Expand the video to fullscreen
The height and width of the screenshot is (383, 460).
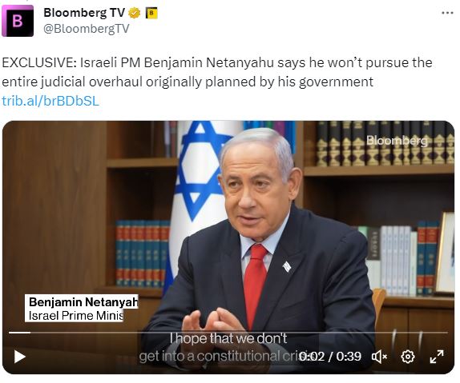point(437,357)
